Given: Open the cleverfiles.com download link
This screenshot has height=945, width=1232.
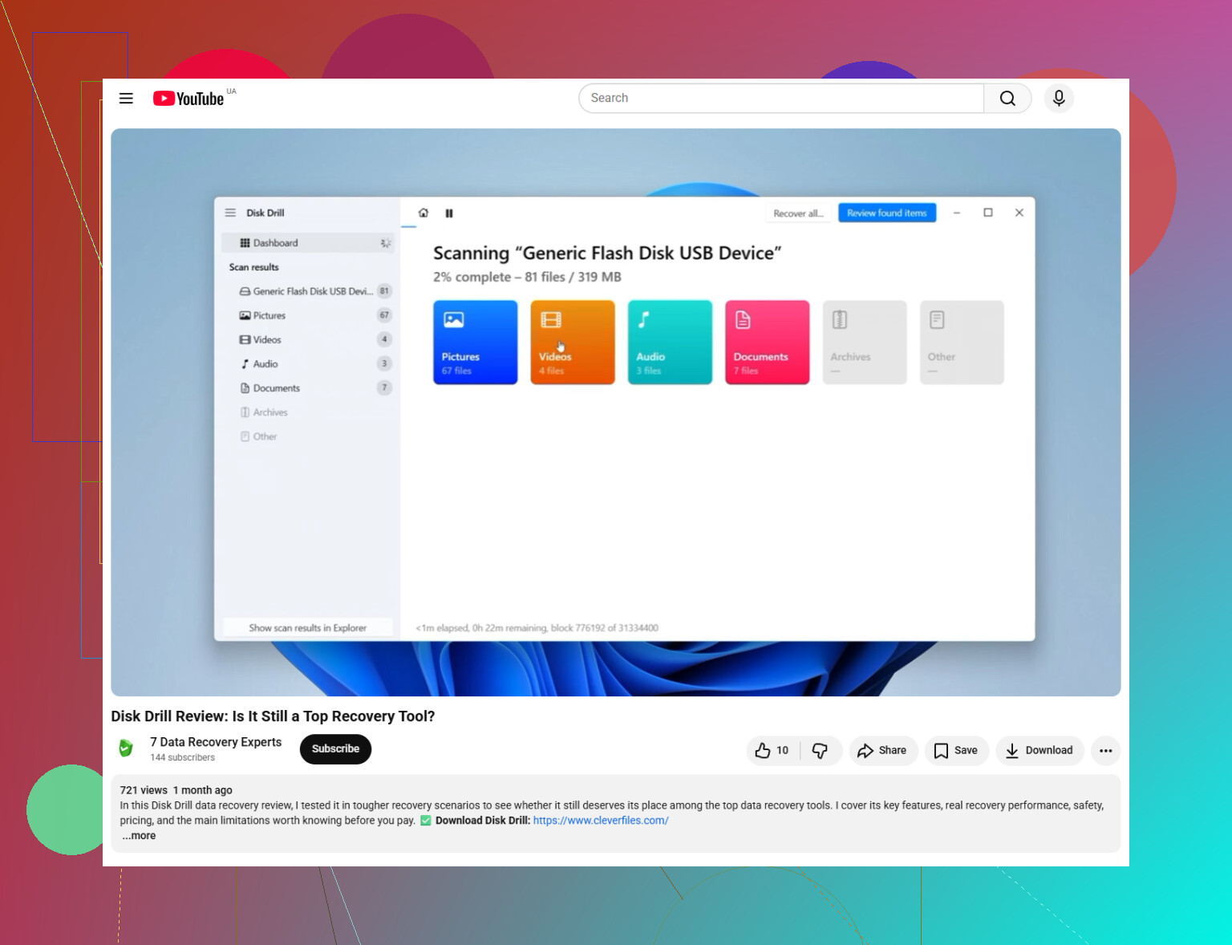Looking at the screenshot, I should (x=601, y=820).
